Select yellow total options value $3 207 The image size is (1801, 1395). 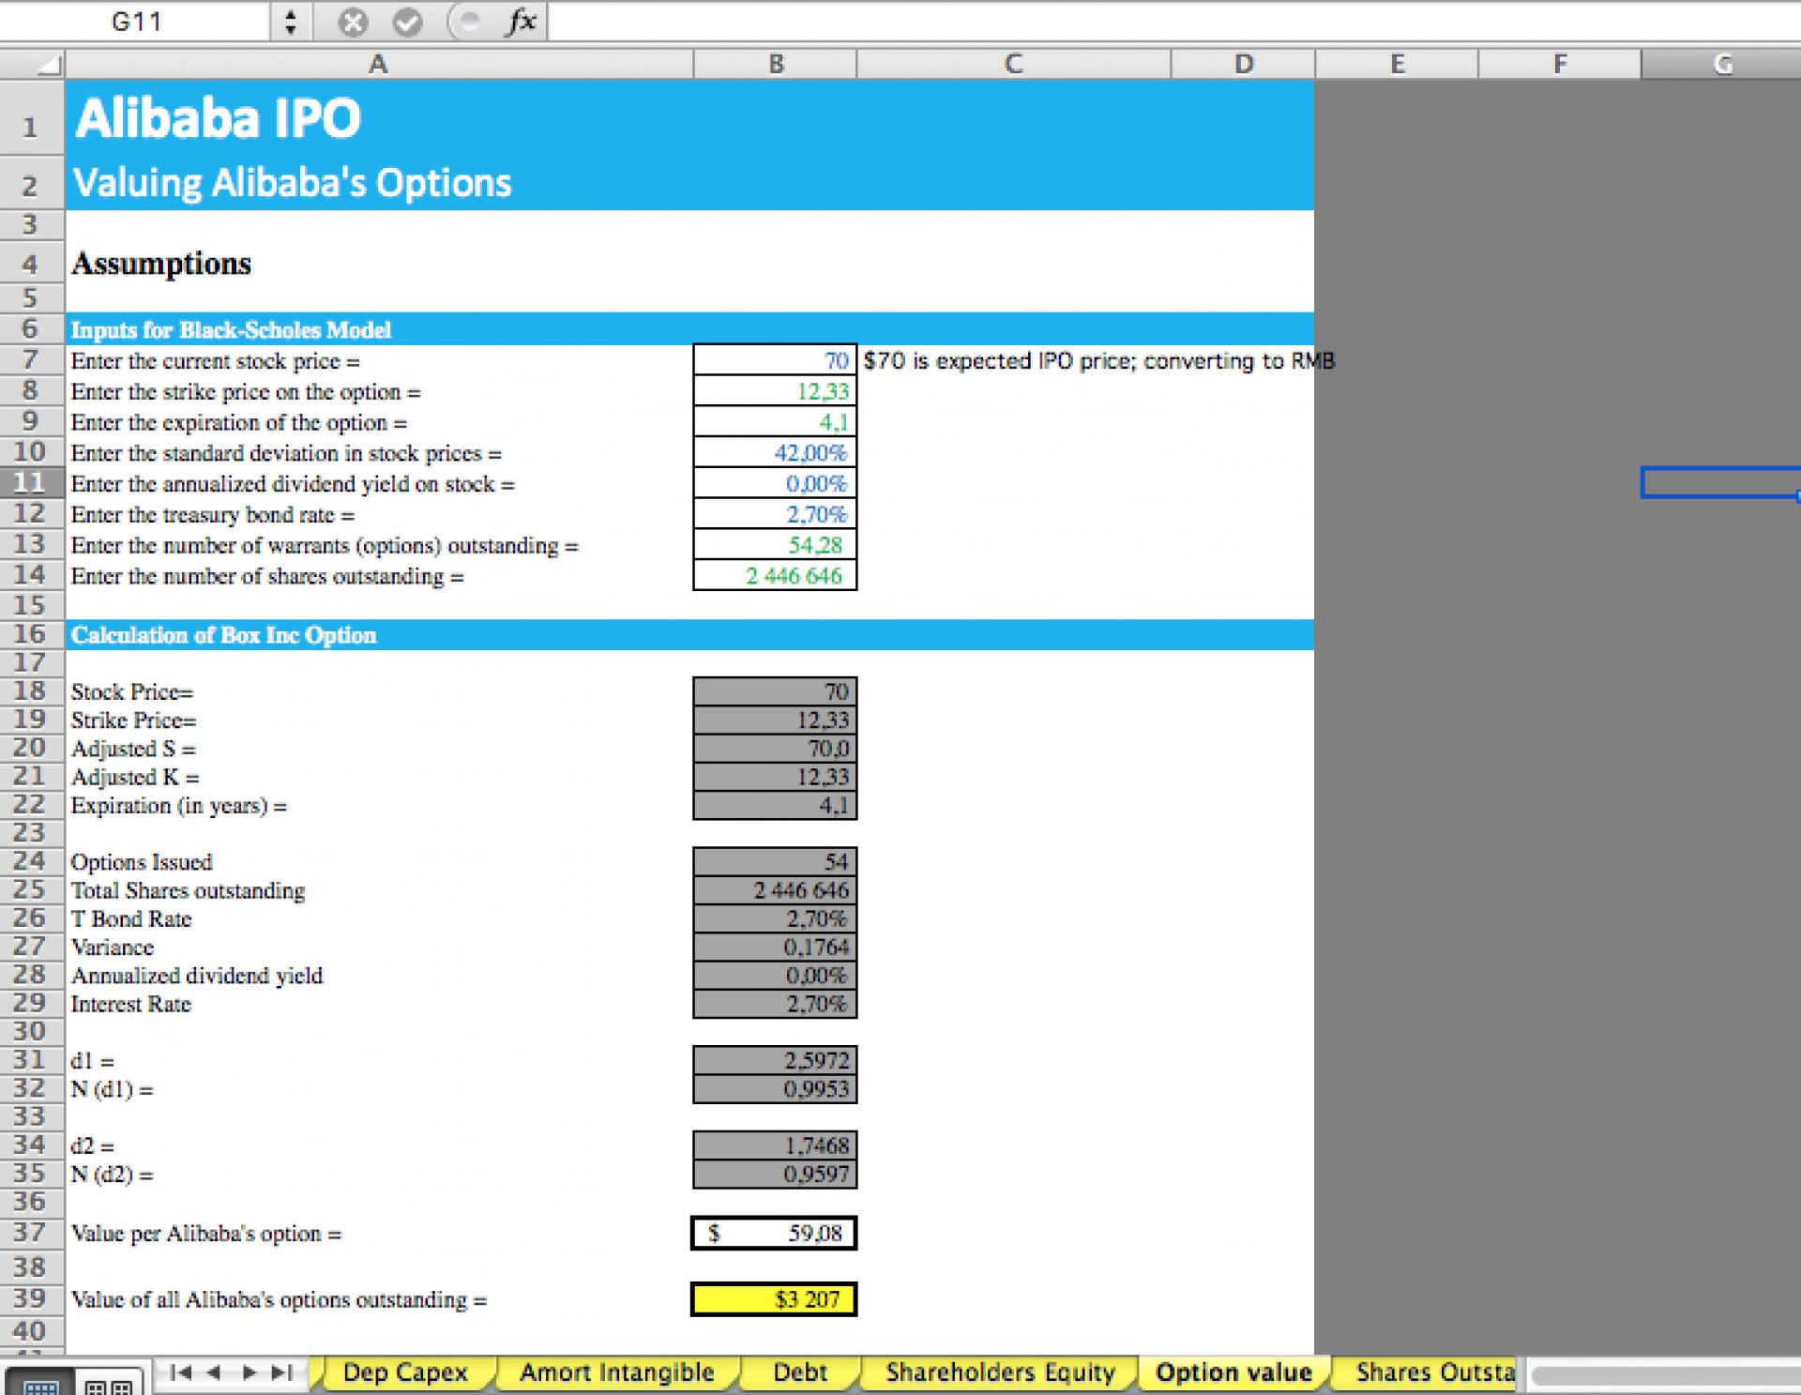775,1299
